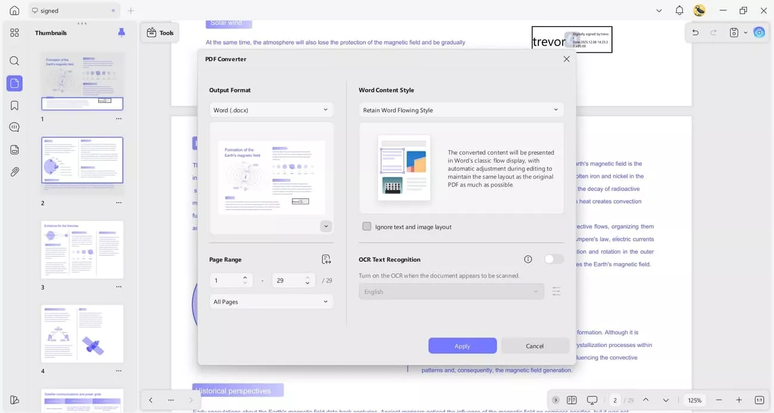Viewport: 774px width, 413px height.
Task: Open the Tools panel near the top
Action: (x=160, y=33)
